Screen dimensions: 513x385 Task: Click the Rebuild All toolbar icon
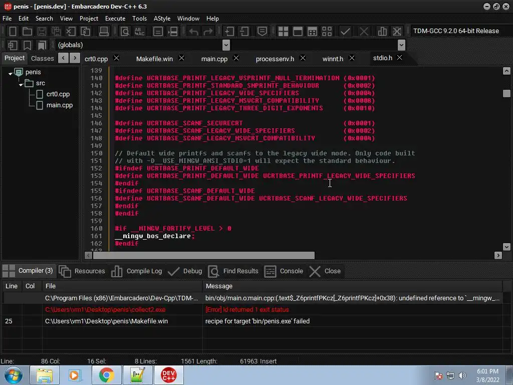pos(327,32)
